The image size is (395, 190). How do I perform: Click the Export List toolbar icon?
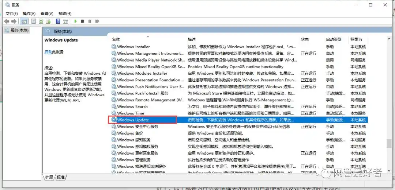(x=48, y=22)
